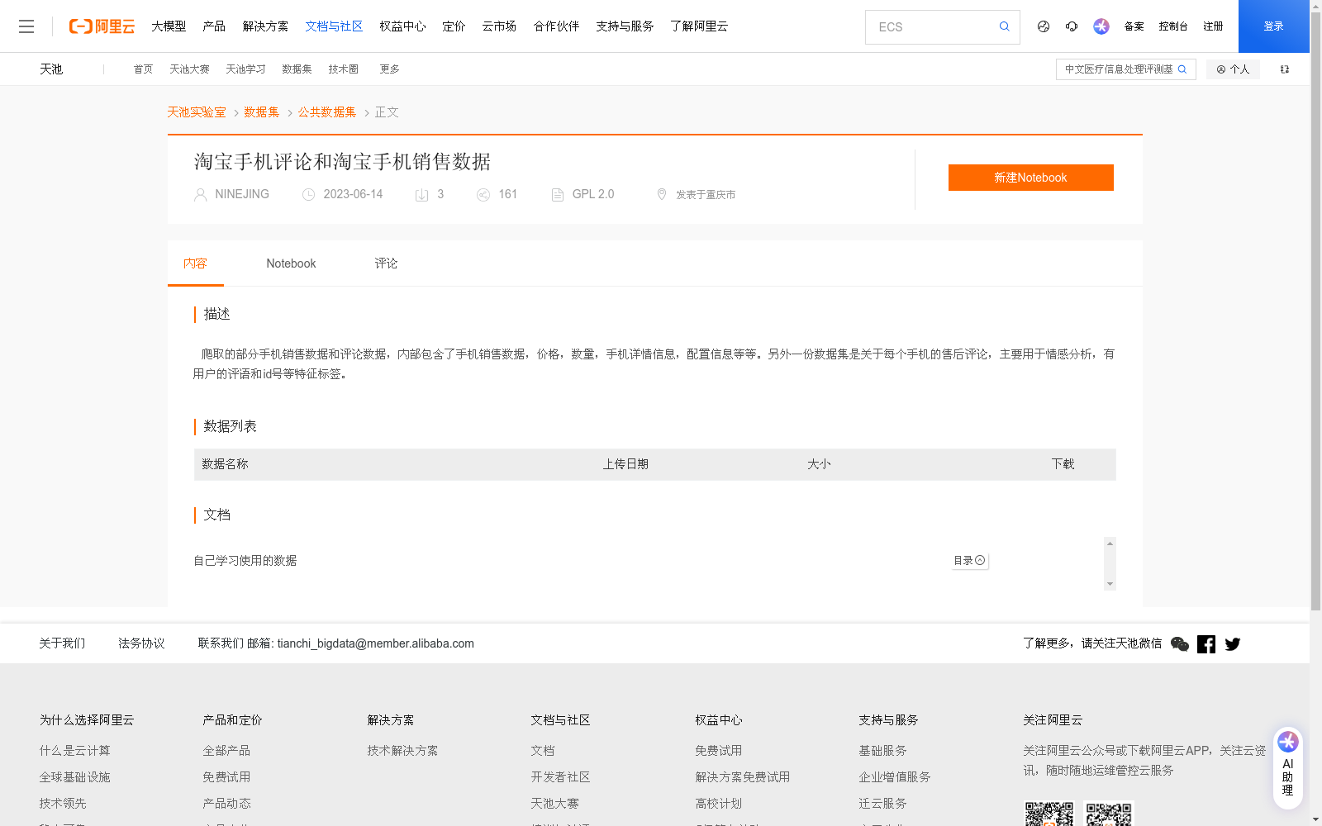This screenshot has height=826, width=1322.
Task: Click document panel scroll down arrow
Action: coord(1110,584)
